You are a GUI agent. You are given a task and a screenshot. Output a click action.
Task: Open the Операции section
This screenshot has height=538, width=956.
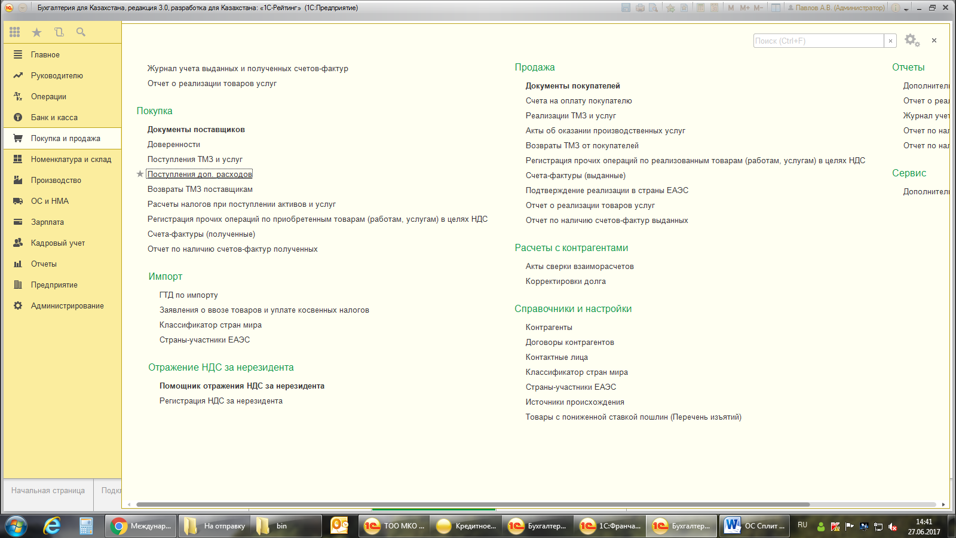coord(62,96)
